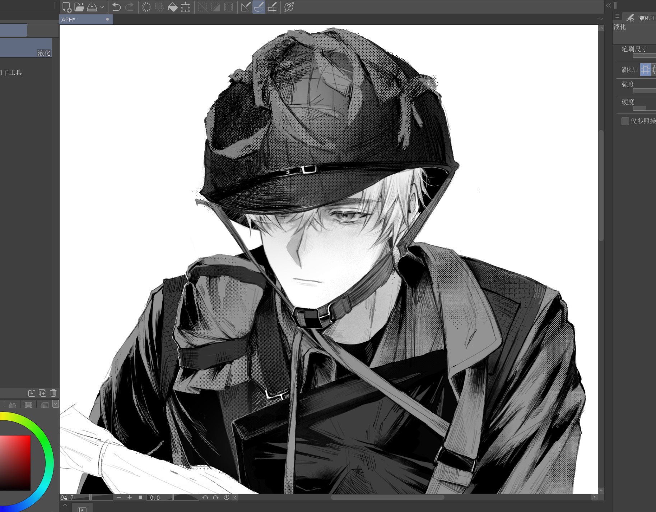
Task: Select the blue sub tool group tab
Action: coord(13,30)
